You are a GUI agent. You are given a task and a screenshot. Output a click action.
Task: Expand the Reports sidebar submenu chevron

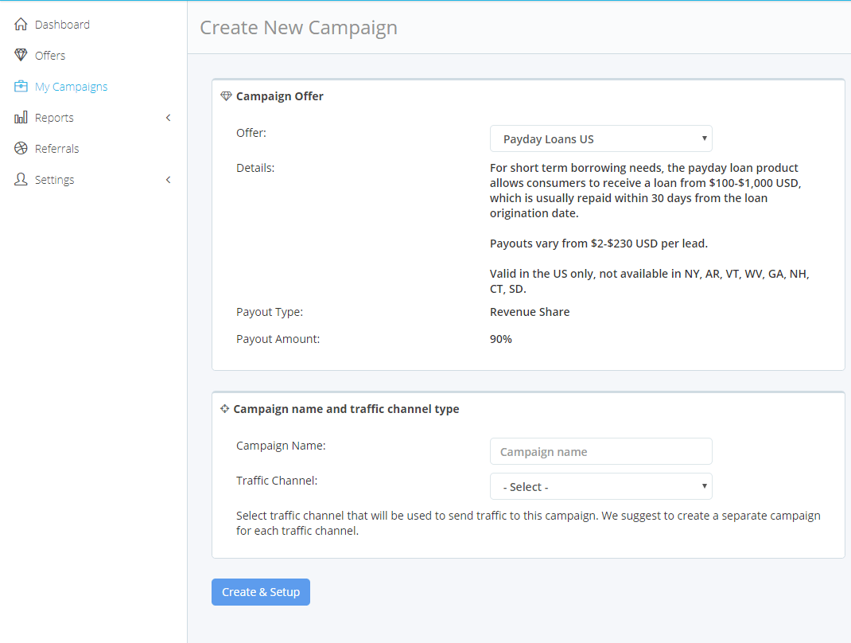coord(168,117)
